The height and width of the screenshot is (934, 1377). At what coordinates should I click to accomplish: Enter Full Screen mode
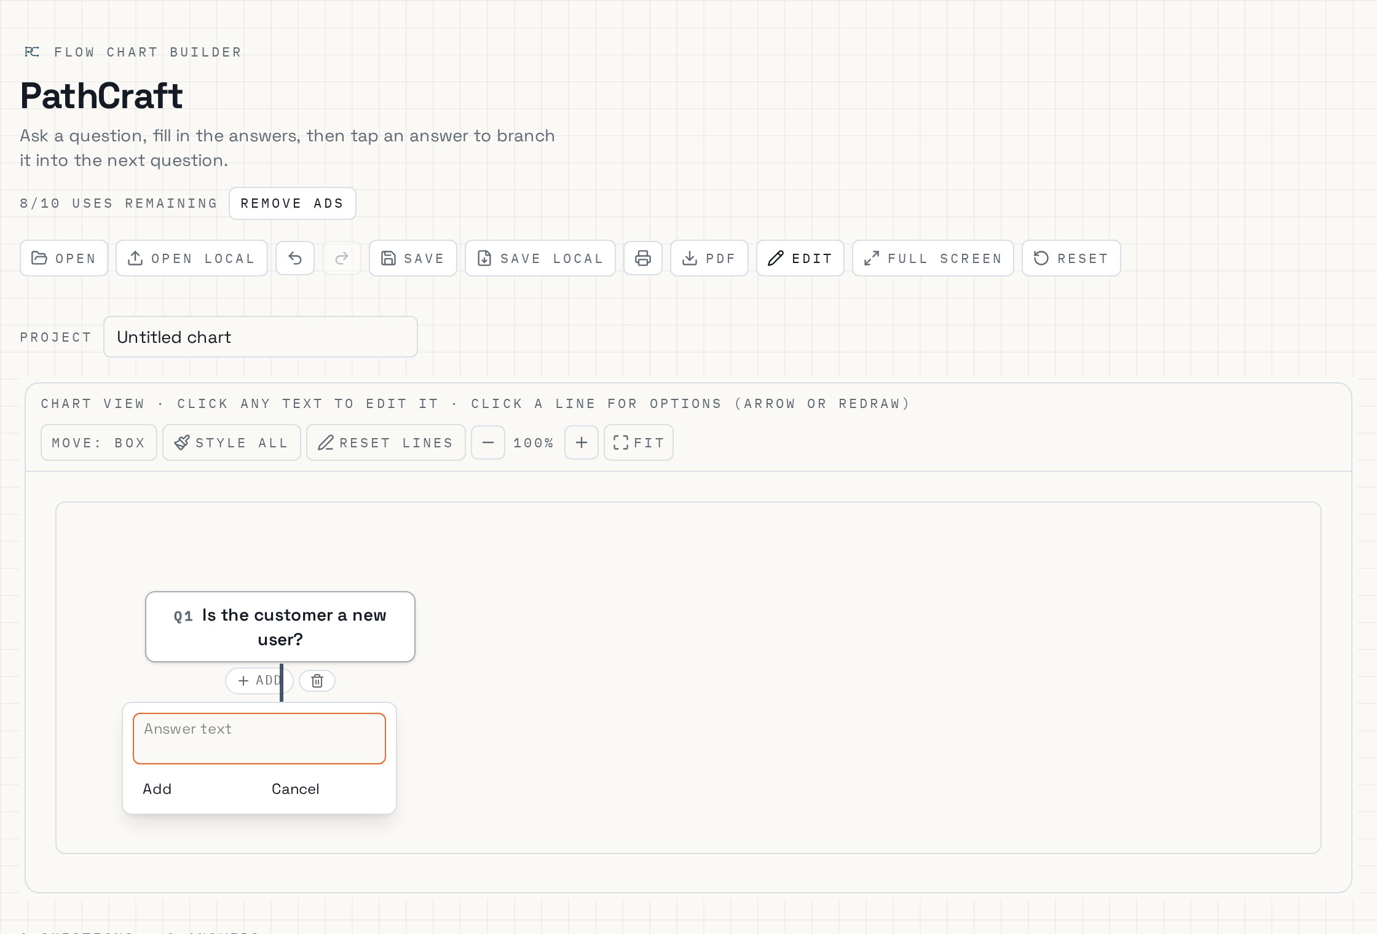(933, 258)
